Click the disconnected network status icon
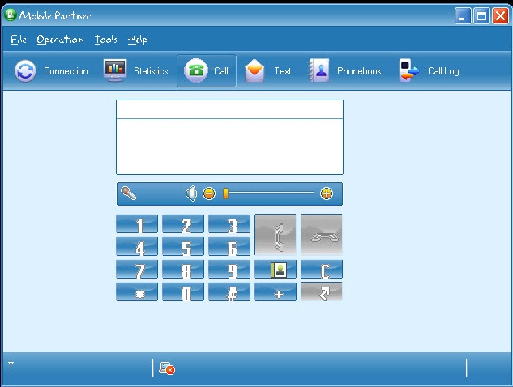This screenshot has height=387, width=513. click(x=167, y=368)
